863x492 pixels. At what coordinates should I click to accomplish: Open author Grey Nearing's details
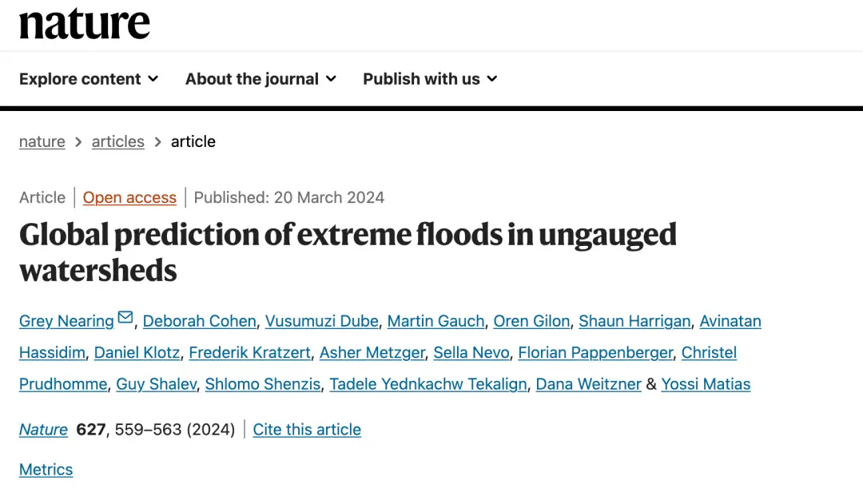tap(66, 321)
